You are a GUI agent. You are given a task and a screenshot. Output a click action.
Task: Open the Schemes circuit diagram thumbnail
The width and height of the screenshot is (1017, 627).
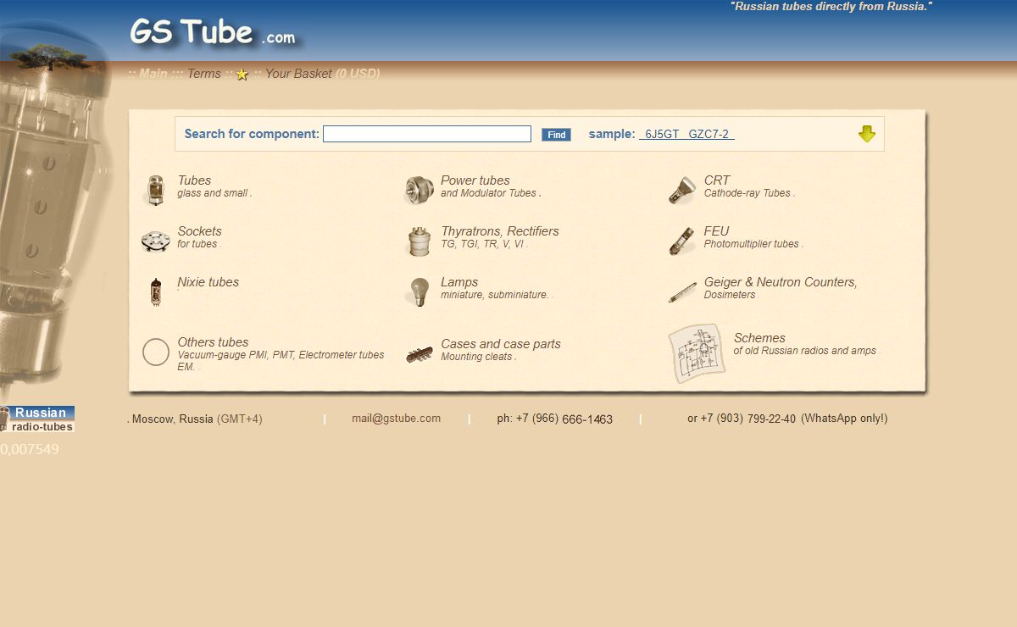click(697, 353)
